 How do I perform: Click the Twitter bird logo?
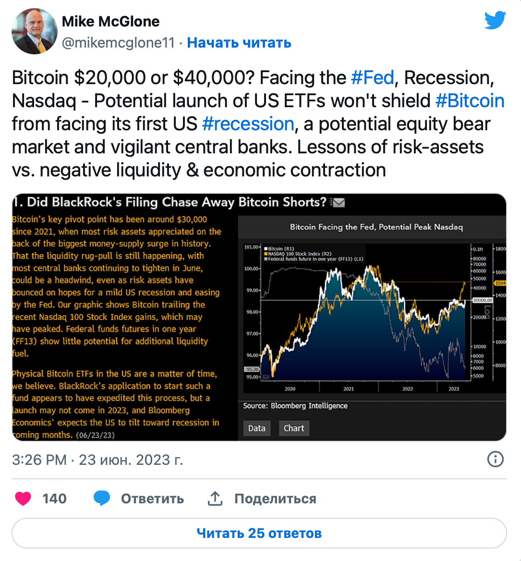click(495, 20)
